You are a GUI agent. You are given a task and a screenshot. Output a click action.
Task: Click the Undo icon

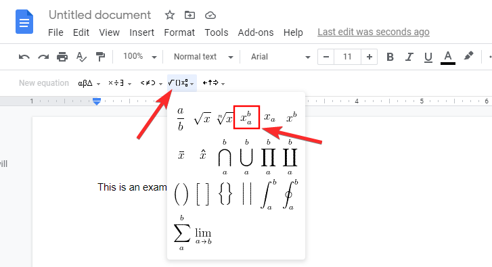click(x=24, y=57)
